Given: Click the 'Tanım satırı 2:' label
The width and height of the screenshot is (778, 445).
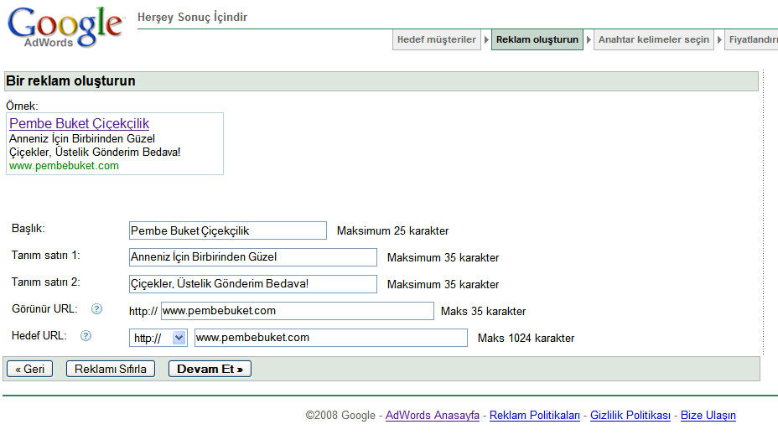Looking at the screenshot, I should (45, 282).
